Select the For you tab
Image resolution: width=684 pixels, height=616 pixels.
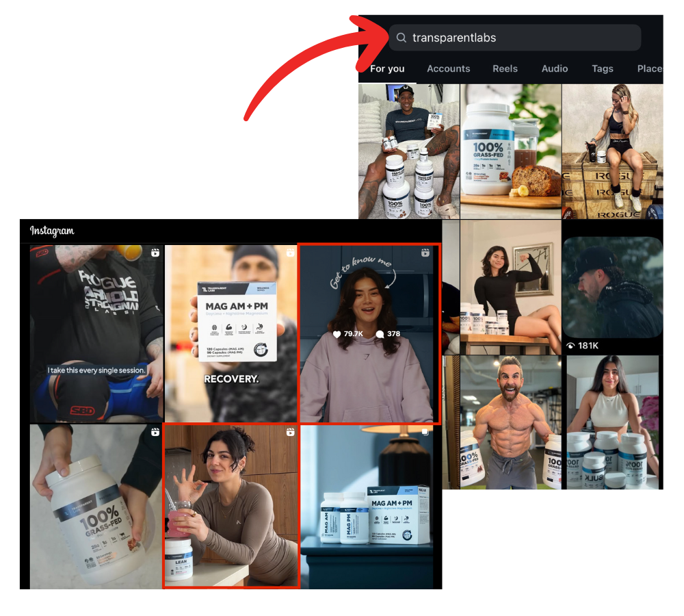pyautogui.click(x=387, y=68)
